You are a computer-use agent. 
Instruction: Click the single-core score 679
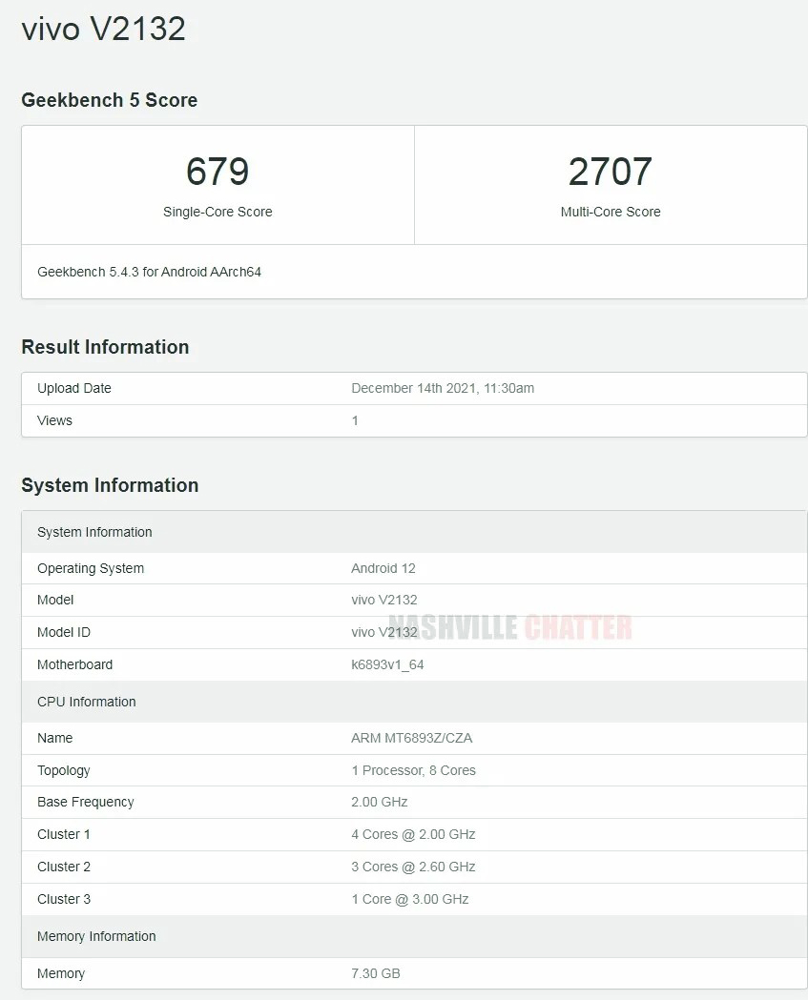click(x=218, y=172)
